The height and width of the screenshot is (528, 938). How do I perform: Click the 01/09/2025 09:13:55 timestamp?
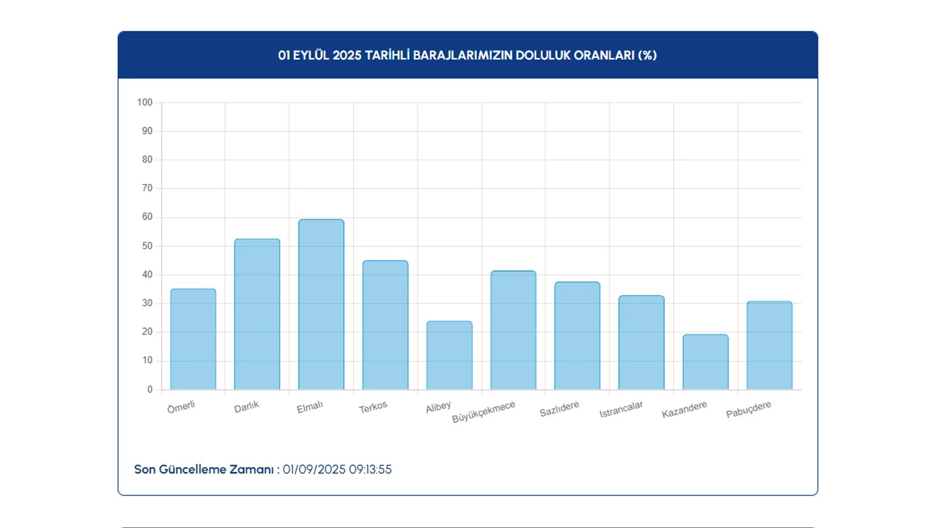tap(337, 469)
